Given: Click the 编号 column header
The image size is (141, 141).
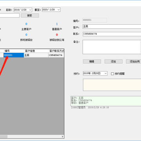Looking at the screenshot, I should [14, 51].
